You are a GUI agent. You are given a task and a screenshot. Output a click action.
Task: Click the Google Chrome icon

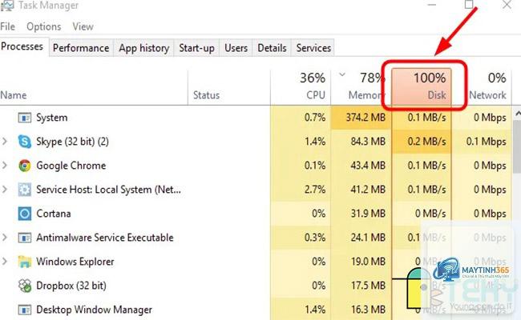click(25, 166)
